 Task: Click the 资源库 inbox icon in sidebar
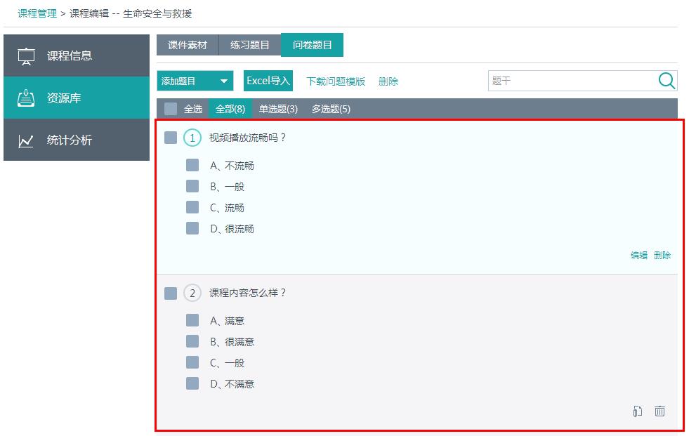tap(26, 98)
